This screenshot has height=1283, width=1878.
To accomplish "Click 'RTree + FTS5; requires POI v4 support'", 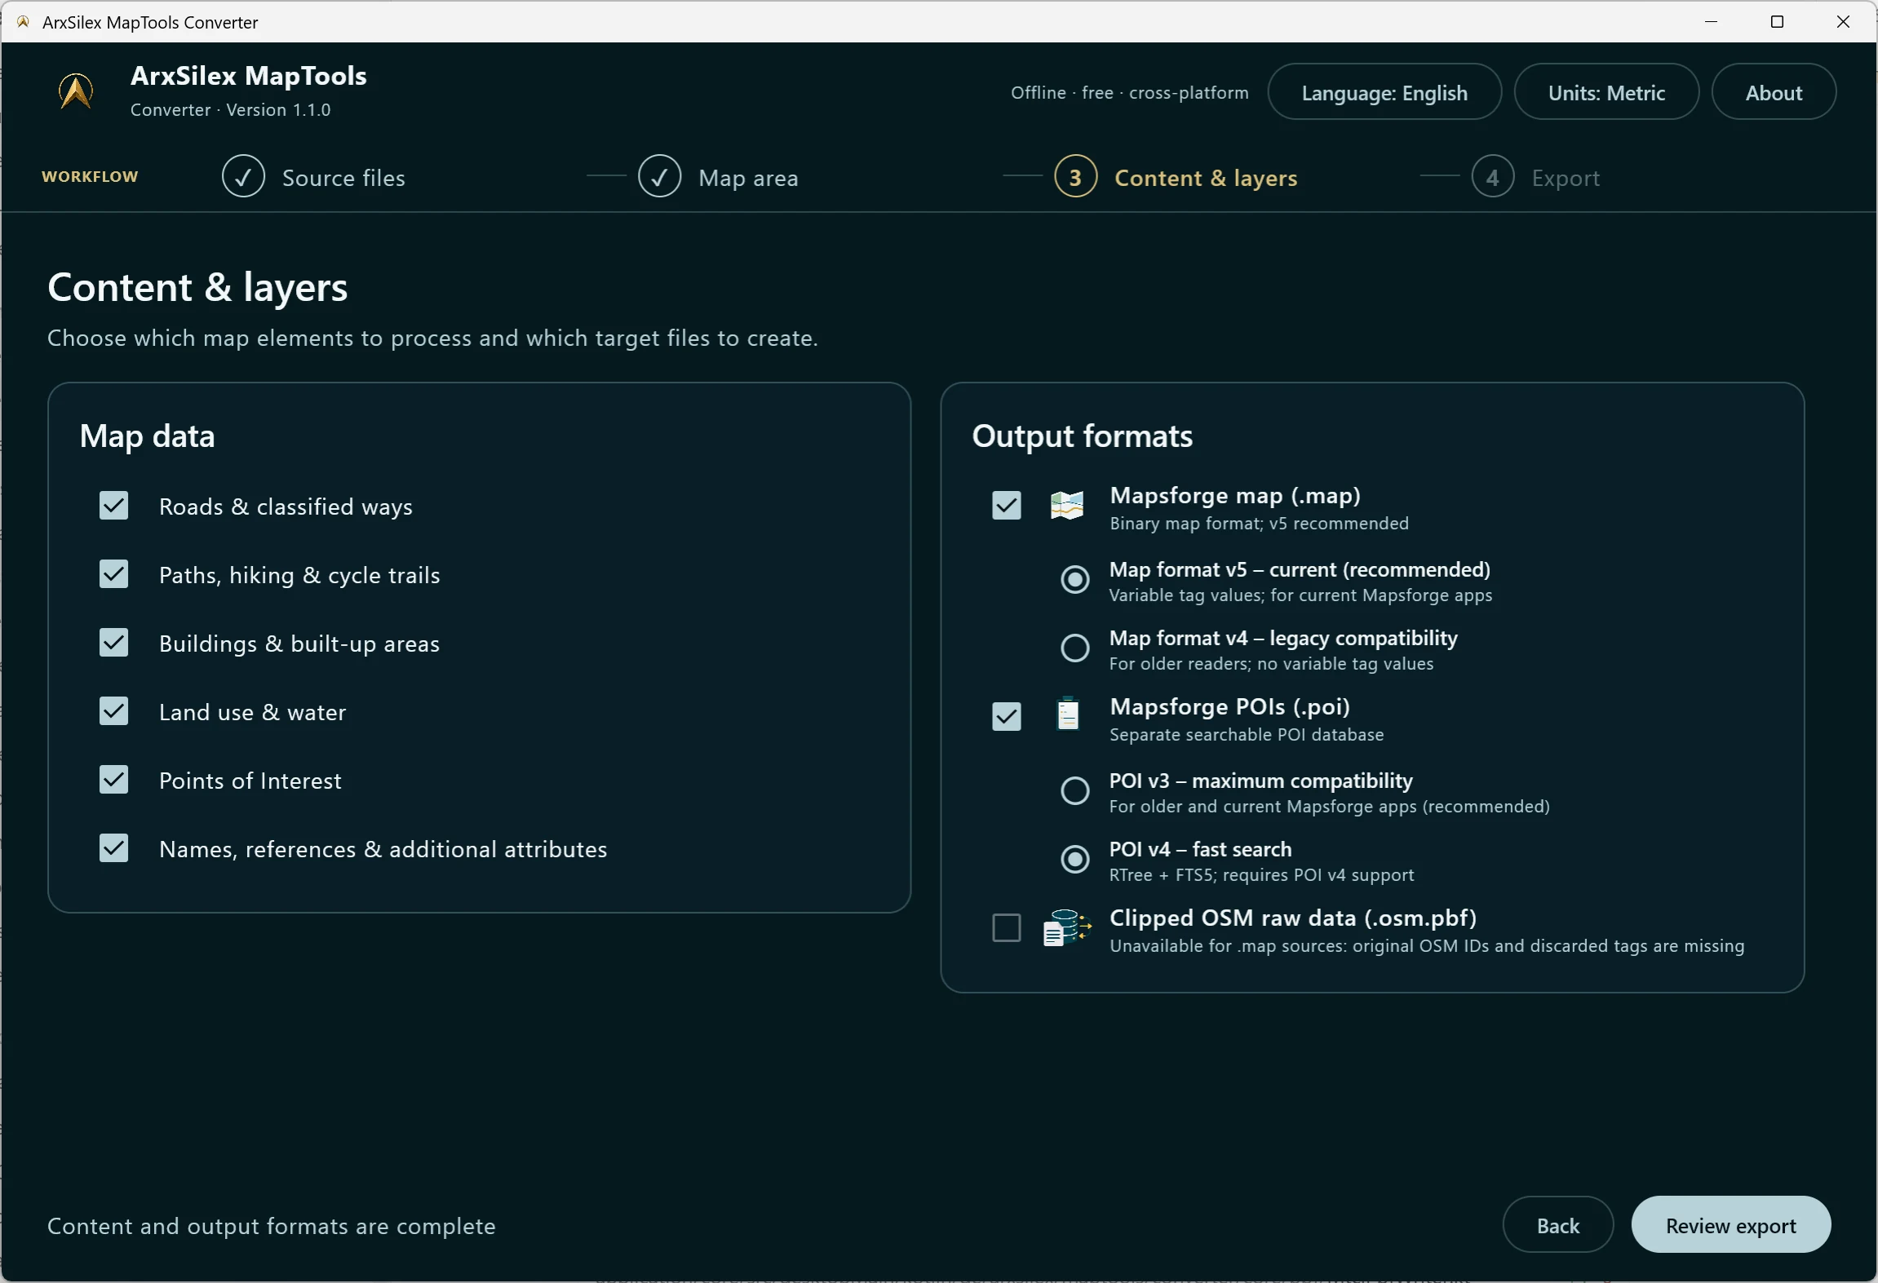I will [1261, 875].
